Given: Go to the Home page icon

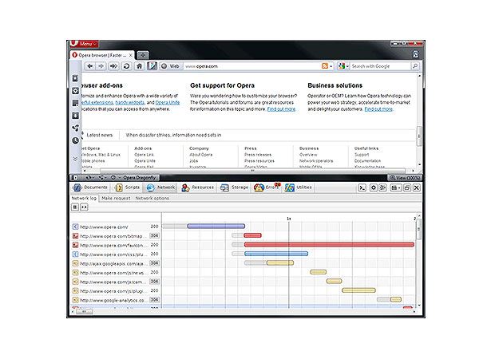Looking at the screenshot, I should point(140,66).
